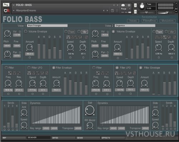Click Voice 1 Filter Envelope Release slider
Image resolution: width=179 pixels, height=142 pixels.
click(x=86, y=85)
